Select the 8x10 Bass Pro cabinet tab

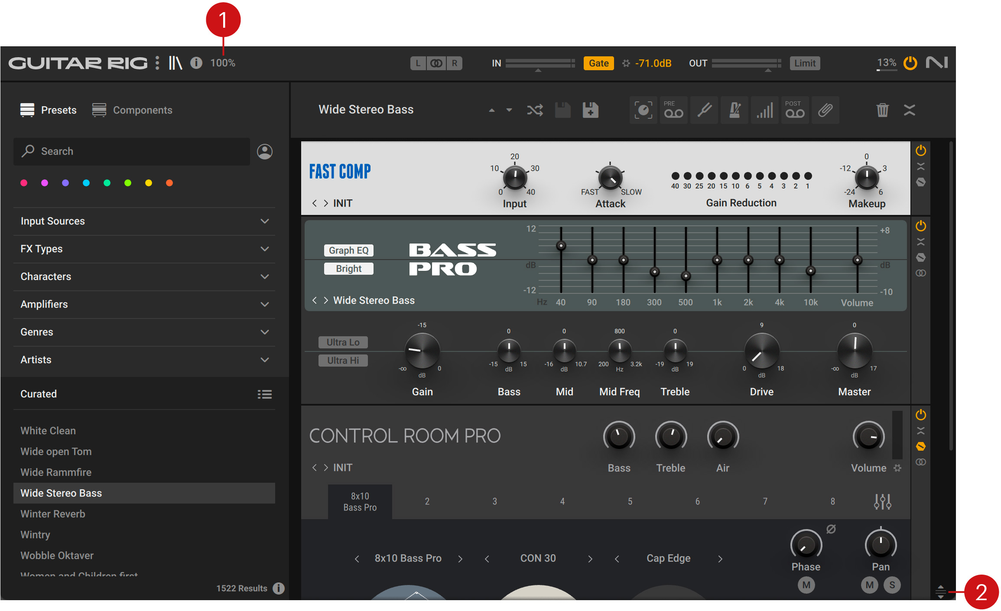point(360,501)
